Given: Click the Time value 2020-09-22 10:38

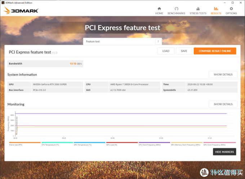Looking at the screenshot, I should 200,84.
